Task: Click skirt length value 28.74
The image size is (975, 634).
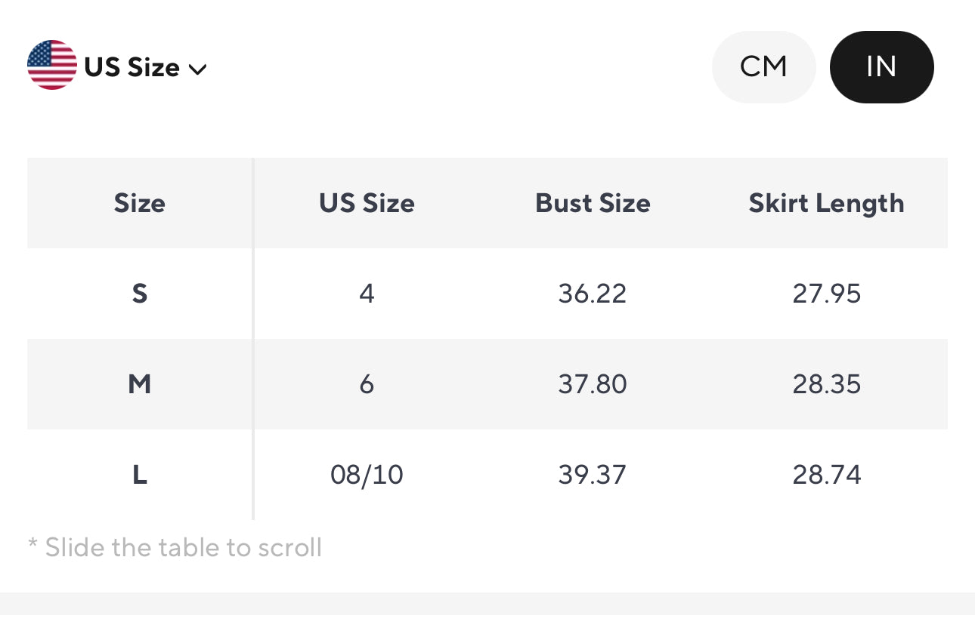Action: coord(826,475)
